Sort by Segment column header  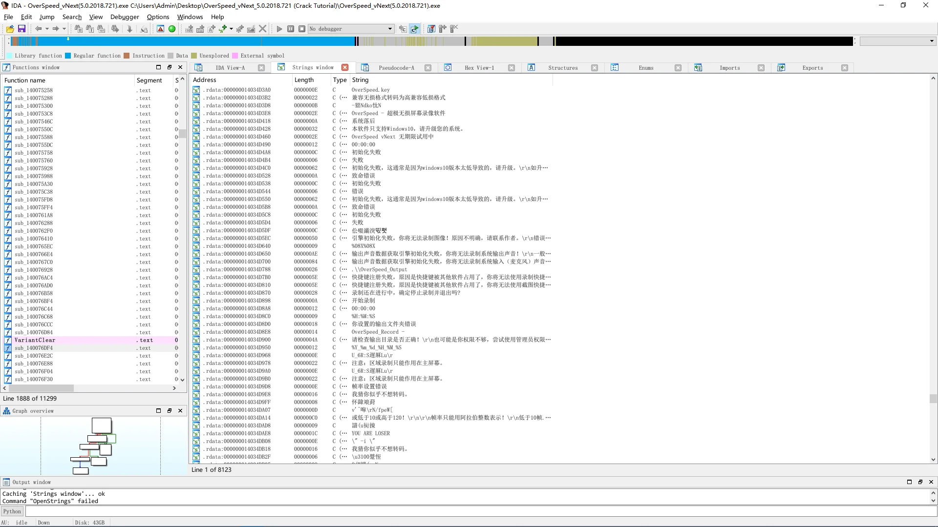tap(153, 81)
